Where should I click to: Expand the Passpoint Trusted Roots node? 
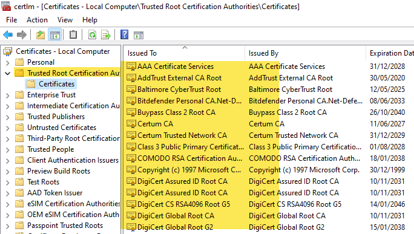[8, 226]
